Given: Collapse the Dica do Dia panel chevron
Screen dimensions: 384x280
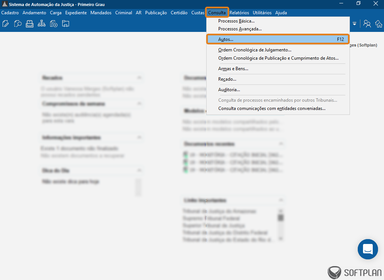Looking at the screenshot, I should [x=139, y=170].
